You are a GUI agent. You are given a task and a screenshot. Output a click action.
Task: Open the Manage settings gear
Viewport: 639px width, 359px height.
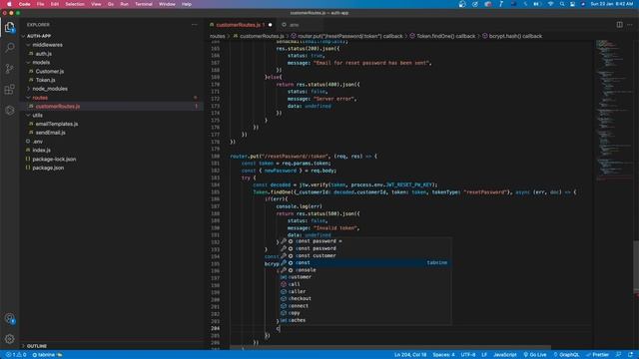click(x=9, y=339)
